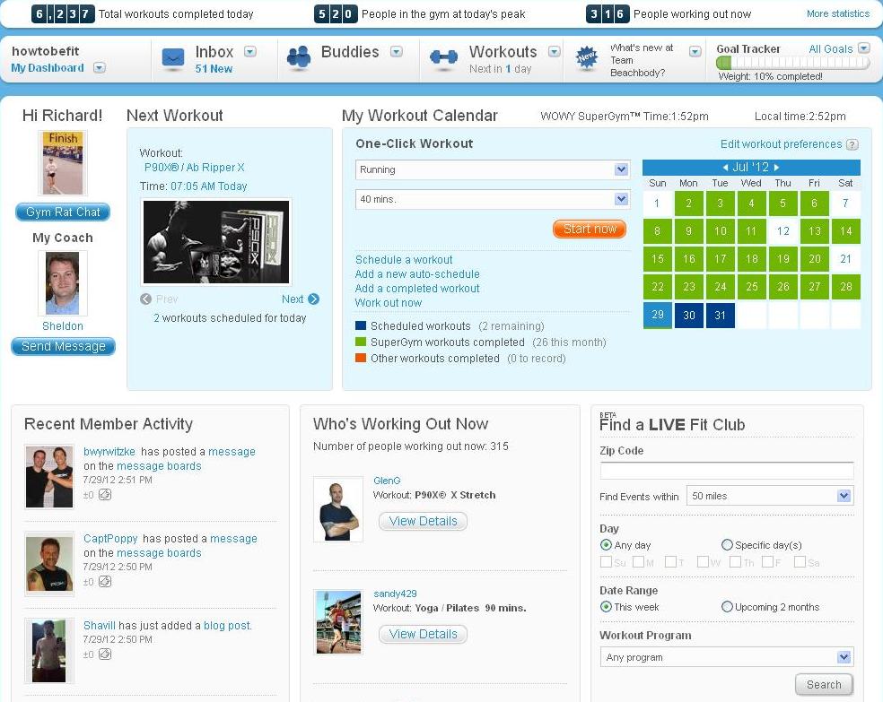Click the Schedule a workout link
The width and height of the screenshot is (883, 702).
pos(404,260)
